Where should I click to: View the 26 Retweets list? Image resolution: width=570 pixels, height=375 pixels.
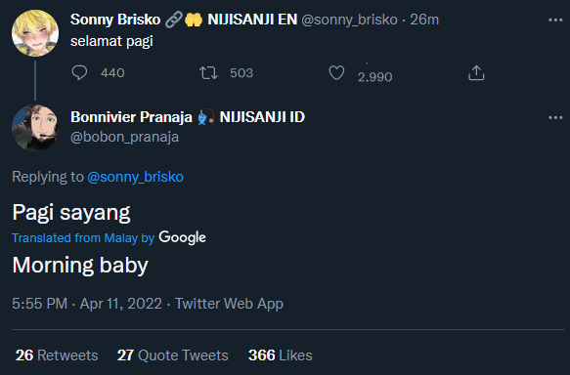57,355
